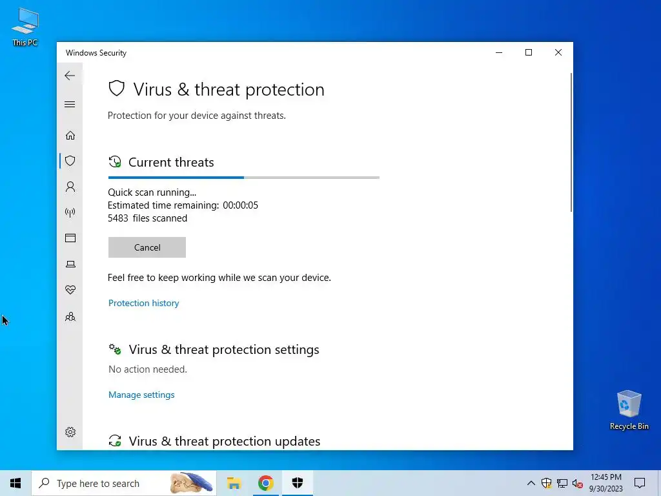661x496 pixels.
Task: Click the Virus & threat protection settings heading
Action: pyautogui.click(x=224, y=349)
